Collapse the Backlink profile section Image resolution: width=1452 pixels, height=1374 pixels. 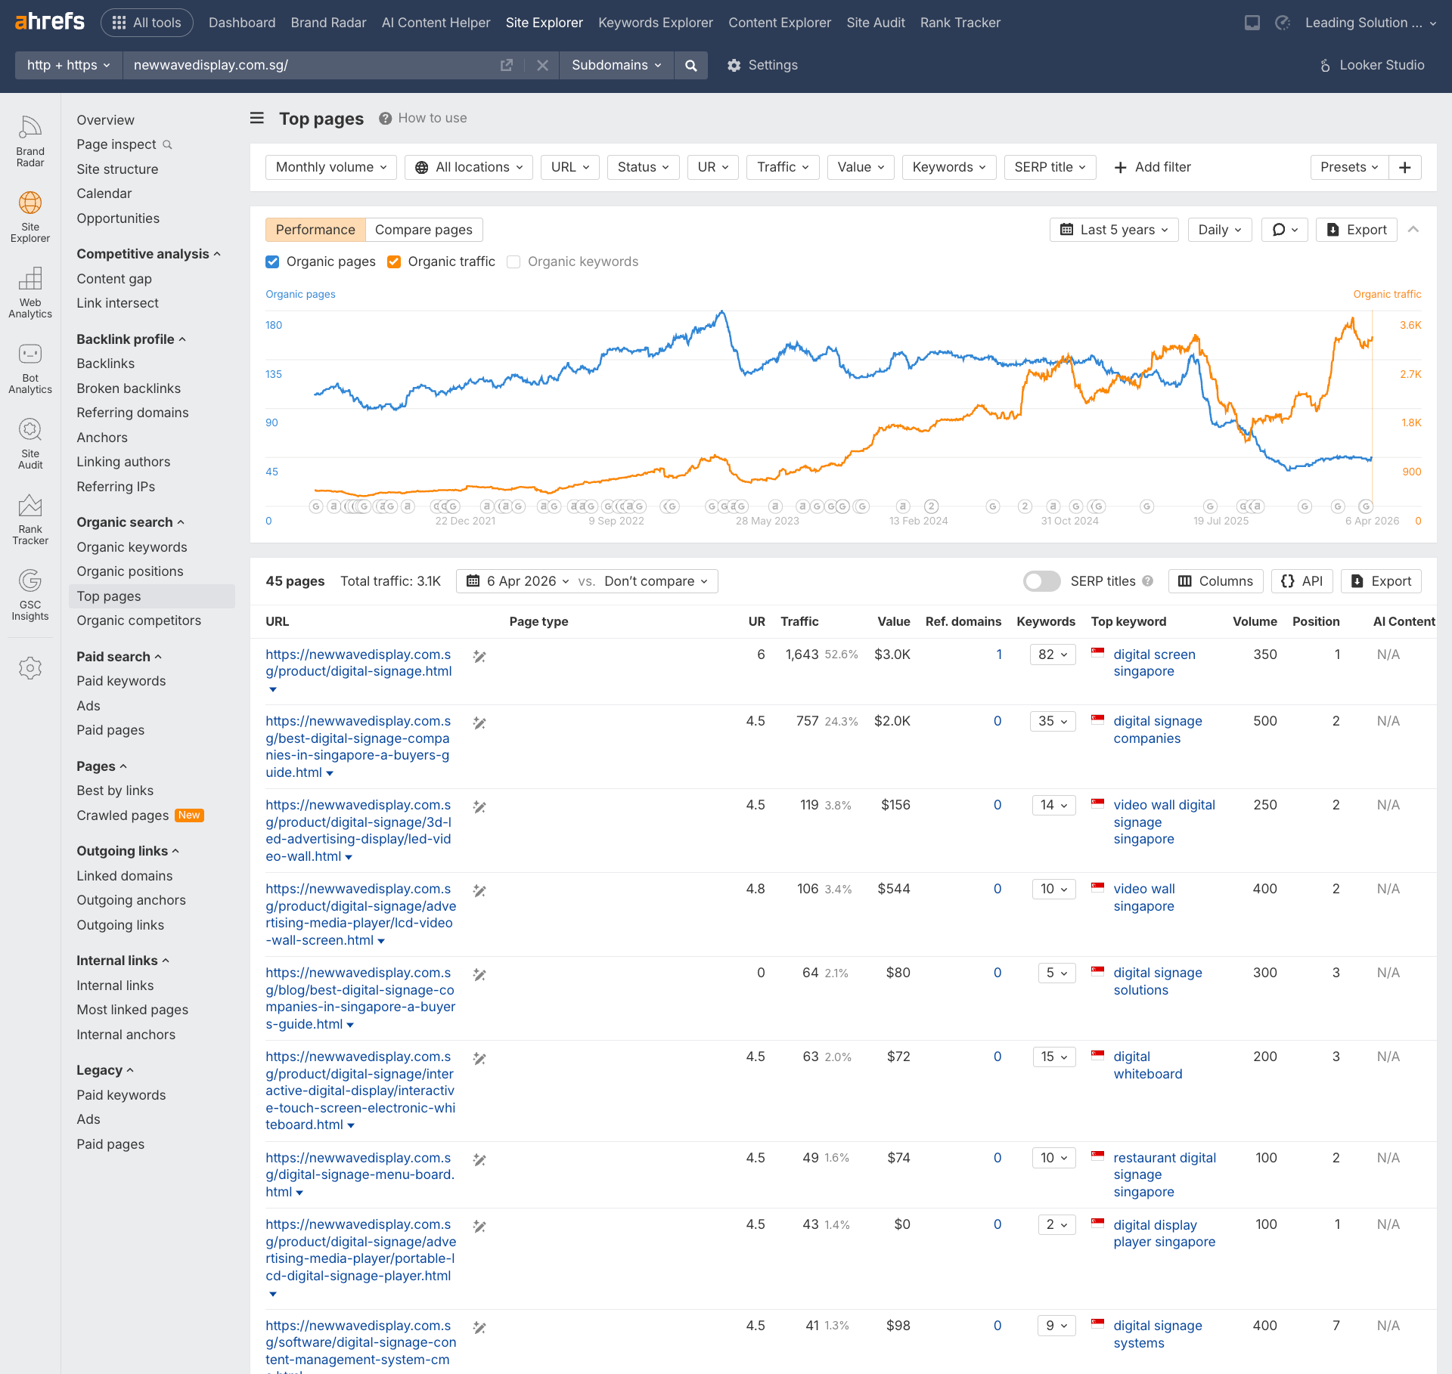point(131,339)
